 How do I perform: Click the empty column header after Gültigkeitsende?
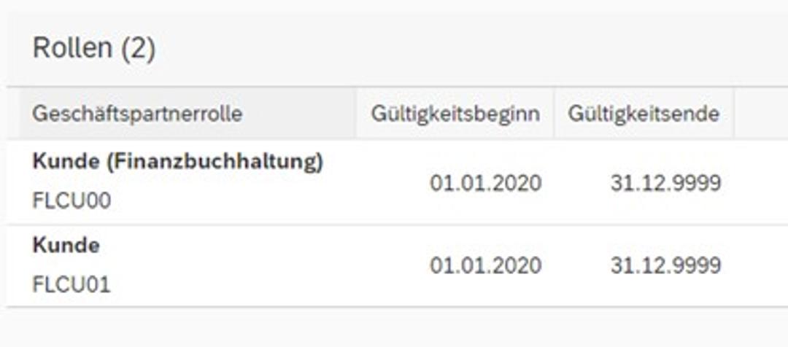[x=761, y=114]
